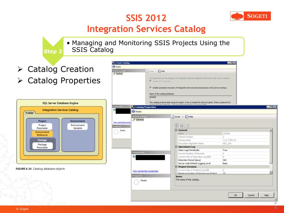Open Property Pages icon in grid toolbar

pos(187,126)
